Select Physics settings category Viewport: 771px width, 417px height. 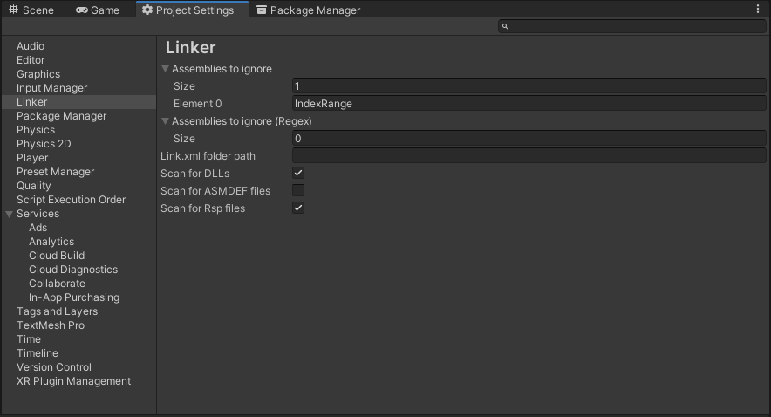(x=36, y=130)
